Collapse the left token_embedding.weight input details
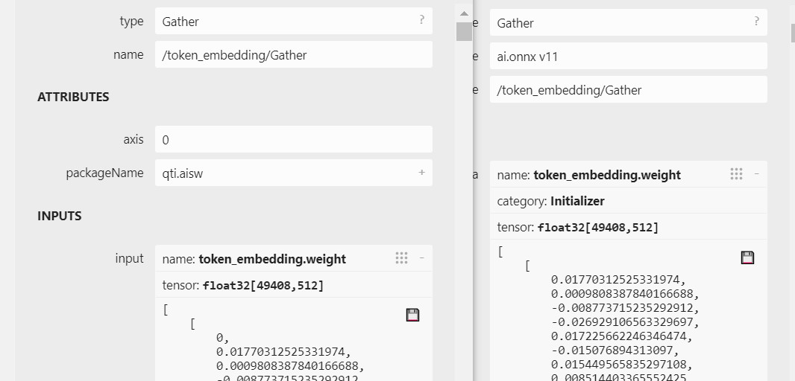 click(421, 258)
